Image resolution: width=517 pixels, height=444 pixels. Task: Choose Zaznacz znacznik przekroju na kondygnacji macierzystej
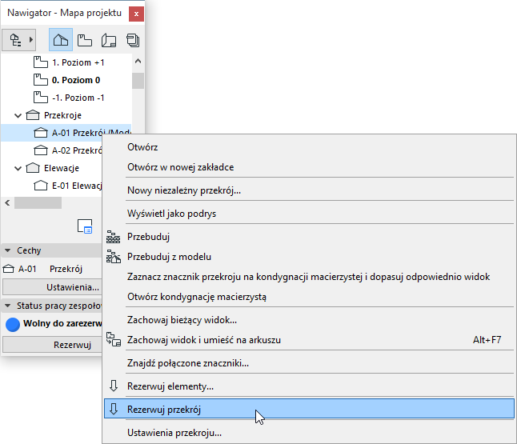coord(309,277)
